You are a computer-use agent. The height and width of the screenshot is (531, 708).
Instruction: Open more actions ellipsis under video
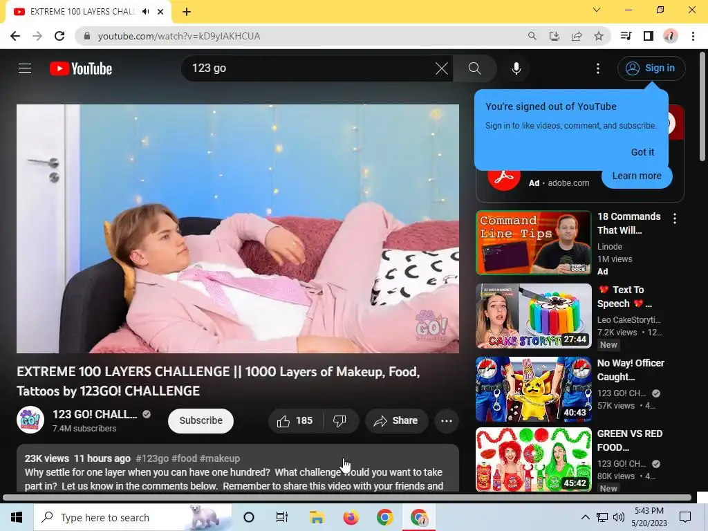[x=447, y=421]
